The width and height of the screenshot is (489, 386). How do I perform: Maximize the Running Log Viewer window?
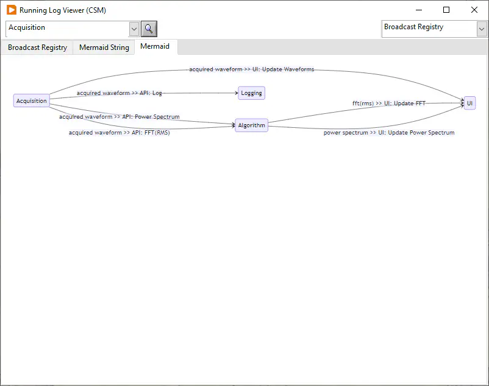pos(446,10)
